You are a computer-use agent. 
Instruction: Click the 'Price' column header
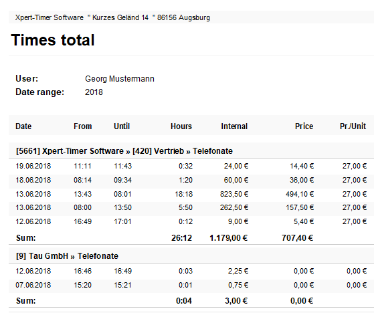tap(304, 126)
